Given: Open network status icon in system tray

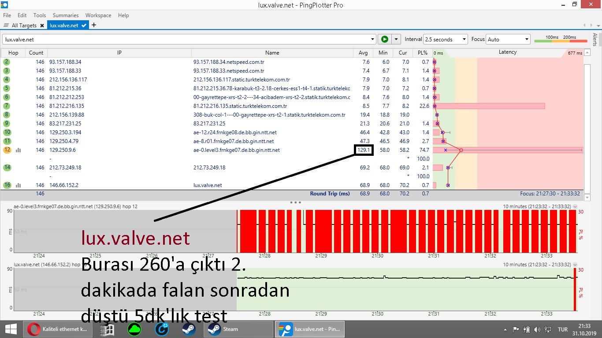Looking at the screenshot, I should (x=548, y=329).
